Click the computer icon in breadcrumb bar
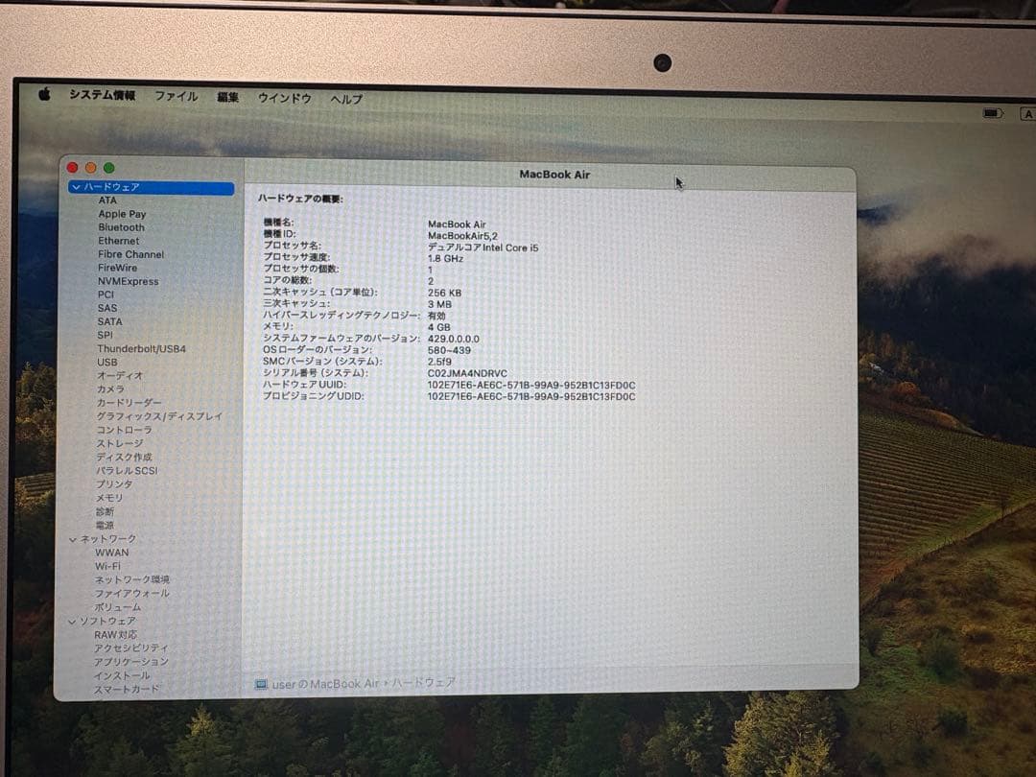This screenshot has width=1036, height=777. click(x=260, y=684)
